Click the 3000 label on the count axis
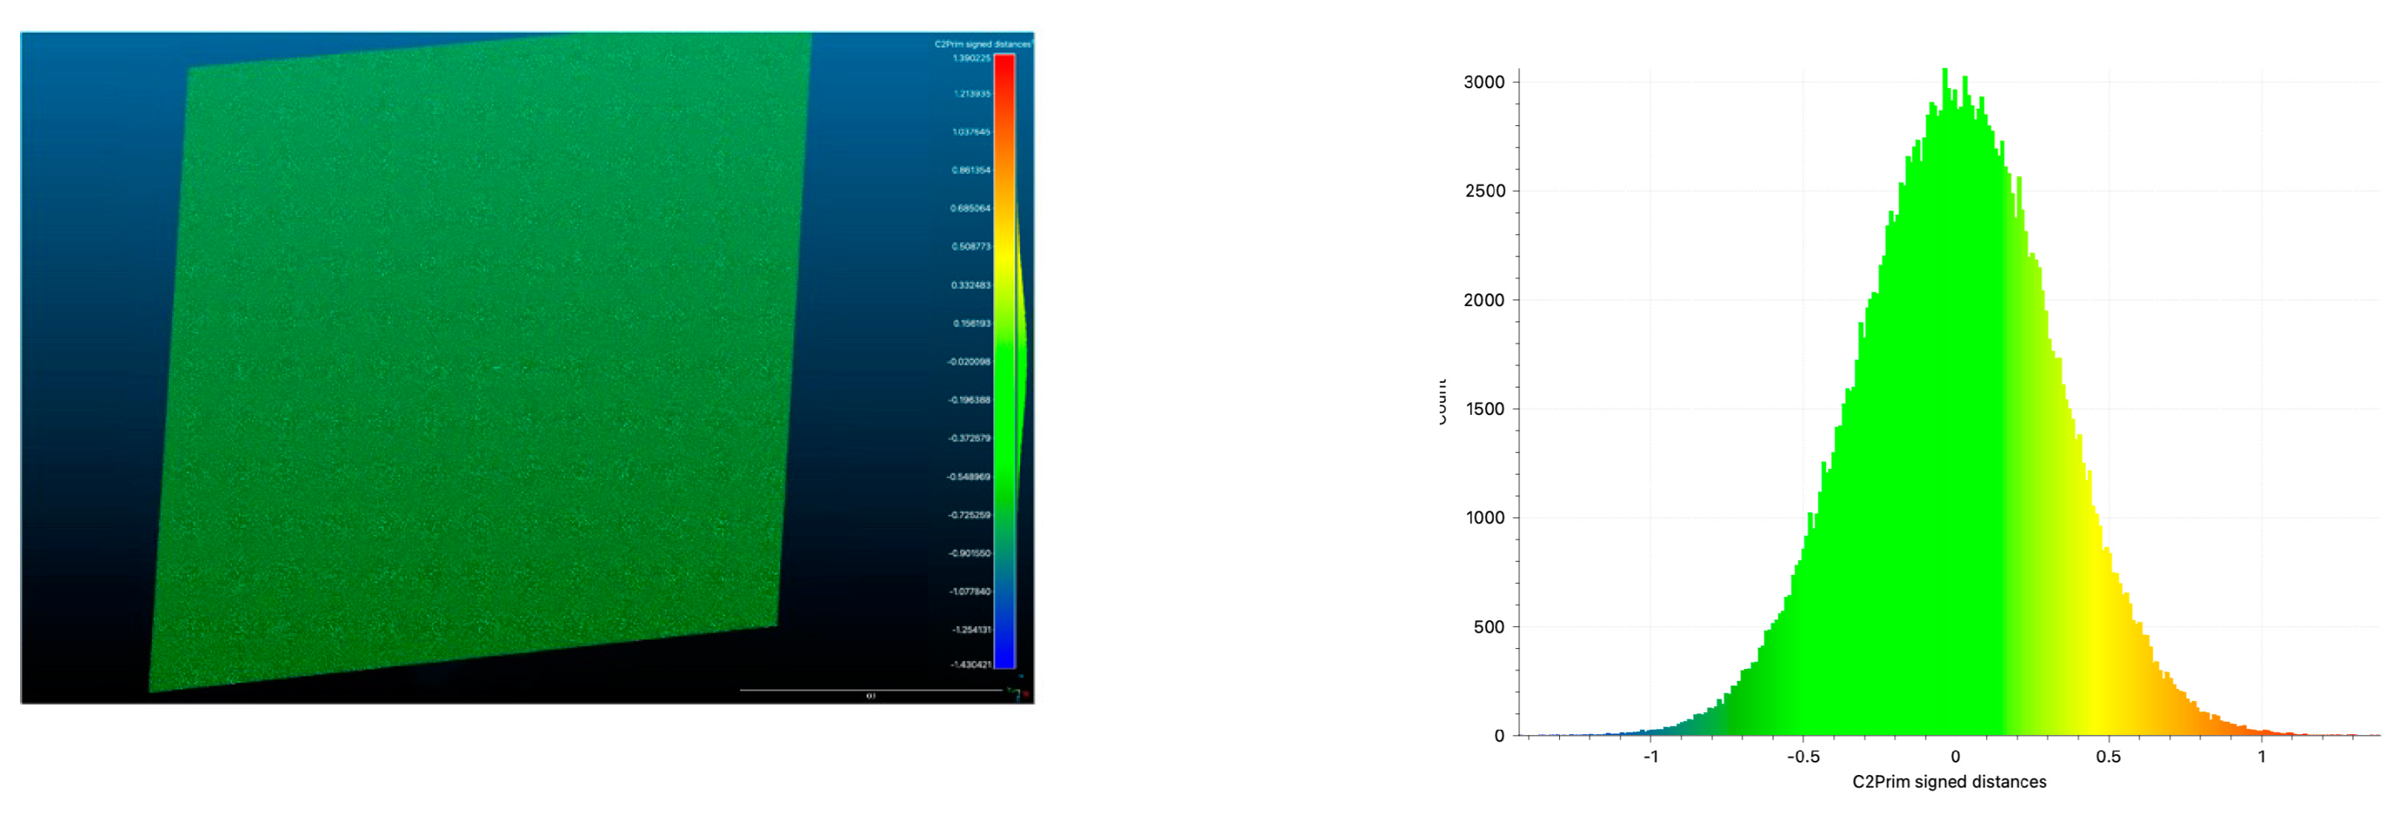 click(1483, 82)
